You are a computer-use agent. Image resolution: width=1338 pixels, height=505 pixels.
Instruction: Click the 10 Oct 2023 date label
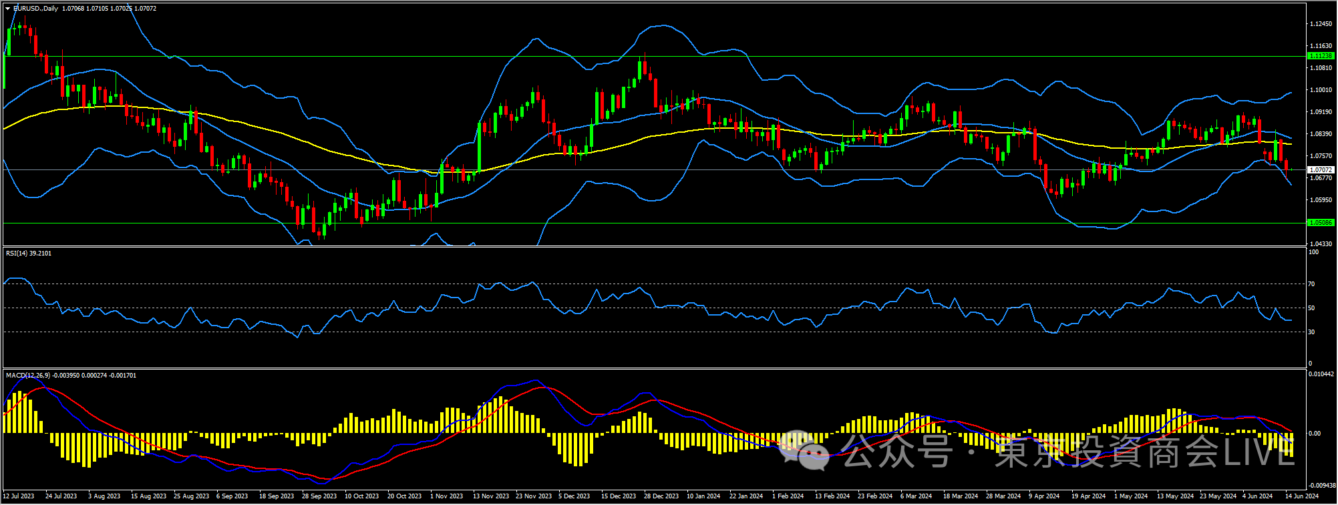coord(362,496)
